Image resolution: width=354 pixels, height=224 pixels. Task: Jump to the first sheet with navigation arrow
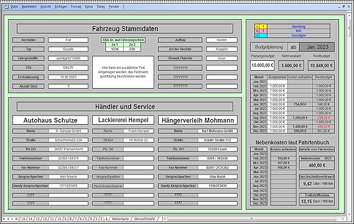[4, 219]
